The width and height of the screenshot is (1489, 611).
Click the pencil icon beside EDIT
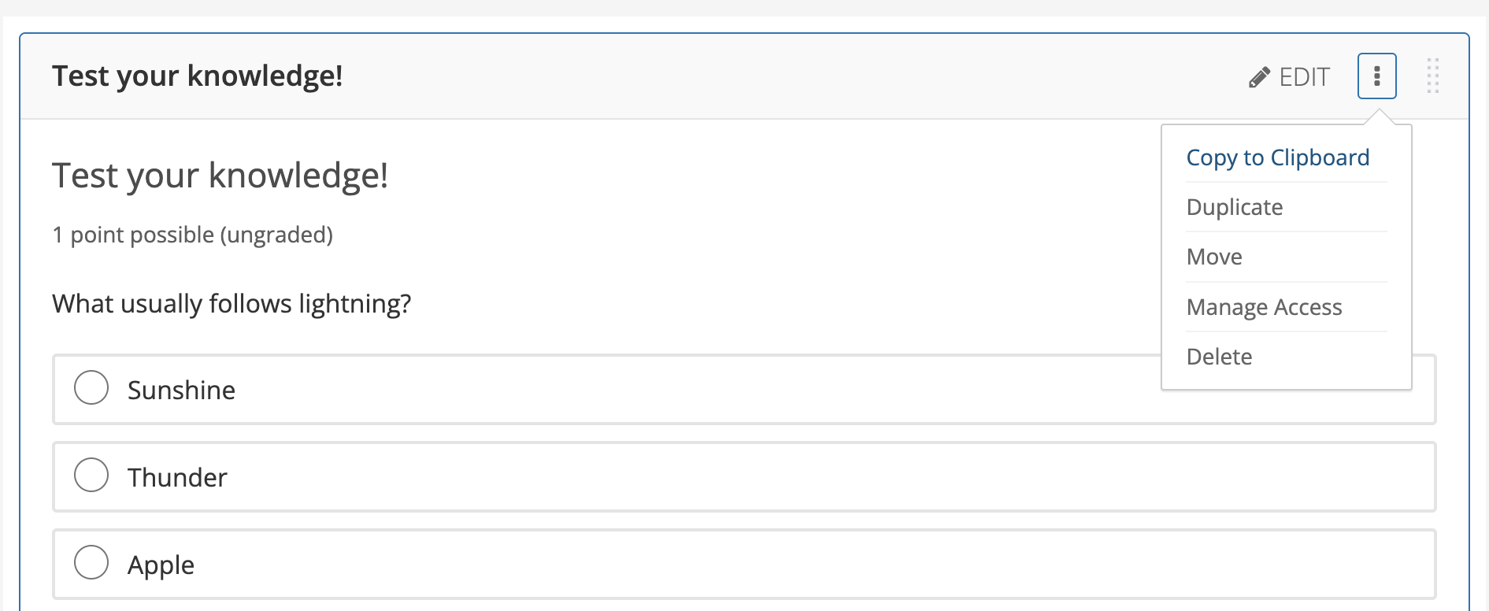(x=1259, y=77)
